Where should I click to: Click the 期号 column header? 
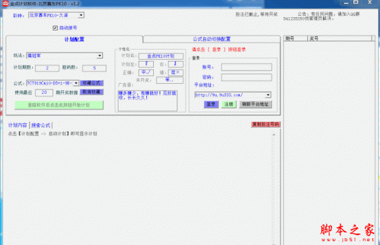(x=296, y=38)
